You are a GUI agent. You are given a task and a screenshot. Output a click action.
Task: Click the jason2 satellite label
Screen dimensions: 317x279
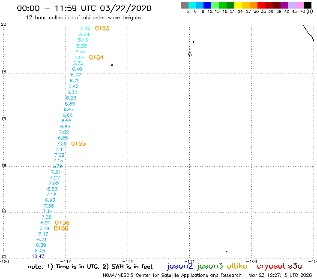coord(180,266)
